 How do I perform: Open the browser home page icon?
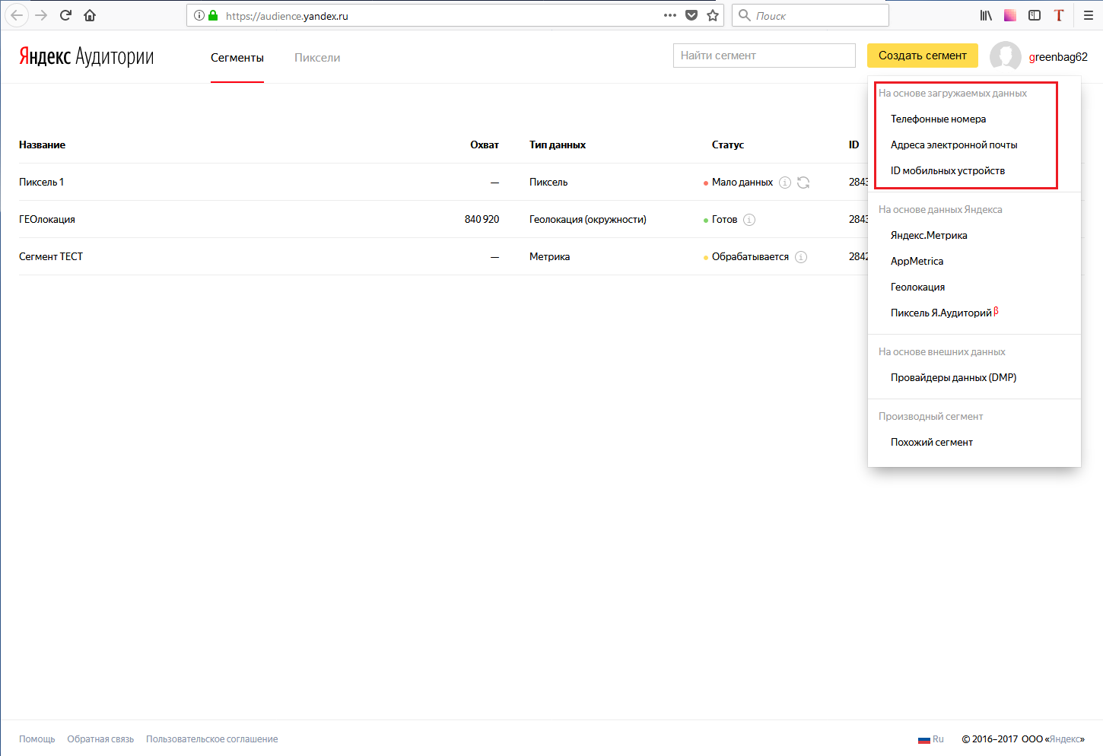click(x=90, y=15)
